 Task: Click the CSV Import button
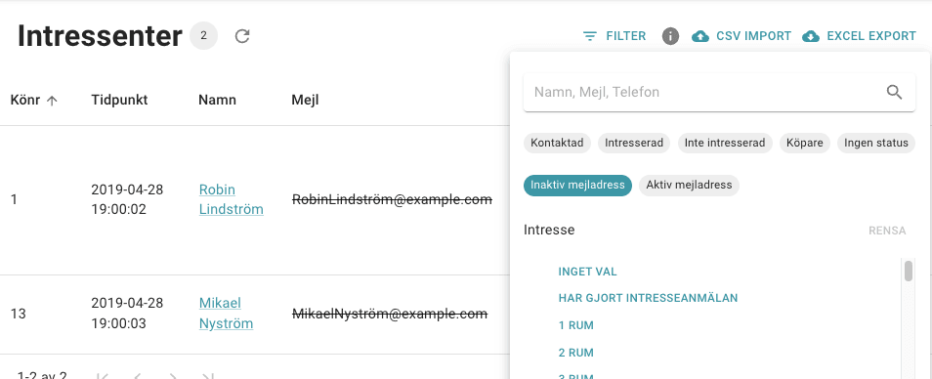click(x=741, y=36)
